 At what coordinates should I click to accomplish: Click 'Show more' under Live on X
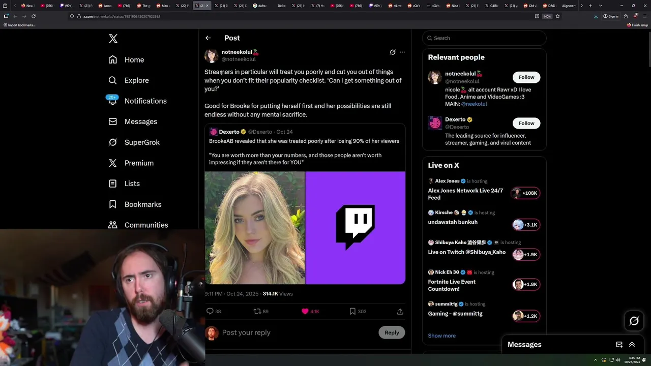[442, 335]
